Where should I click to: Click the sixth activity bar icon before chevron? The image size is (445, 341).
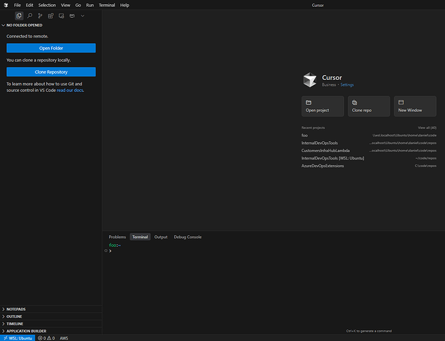click(x=72, y=16)
